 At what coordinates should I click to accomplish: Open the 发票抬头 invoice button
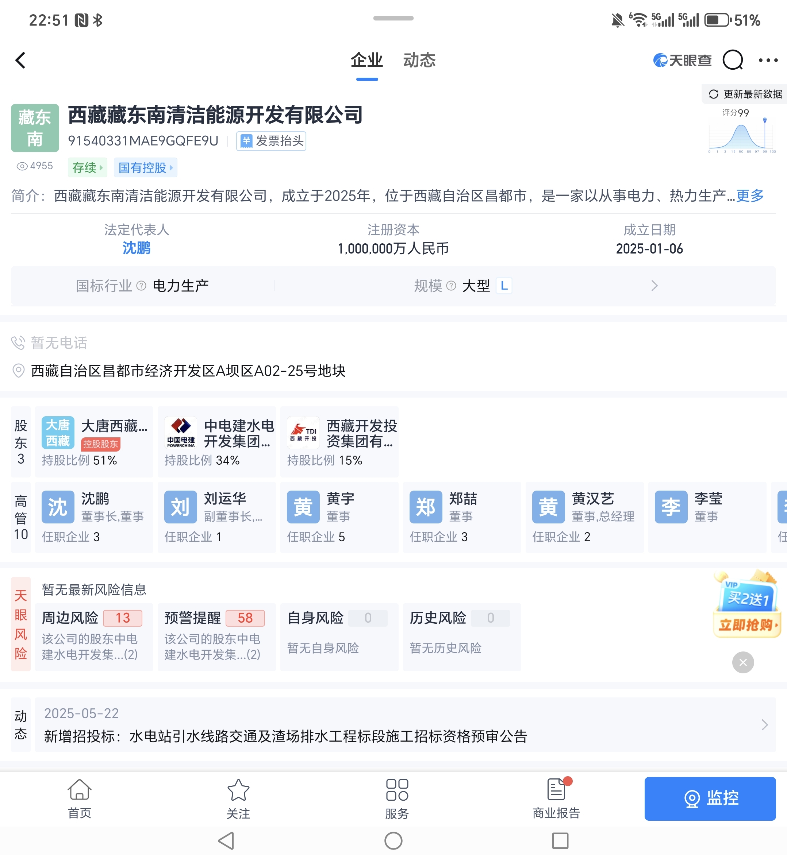click(271, 141)
